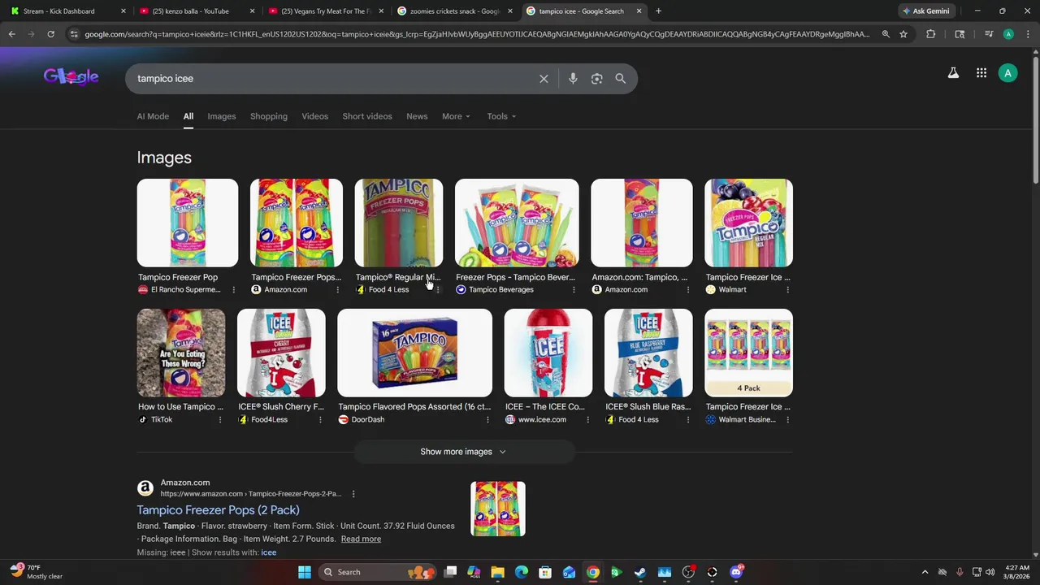Open Discord from the taskbar
The width and height of the screenshot is (1040, 585).
(x=736, y=572)
